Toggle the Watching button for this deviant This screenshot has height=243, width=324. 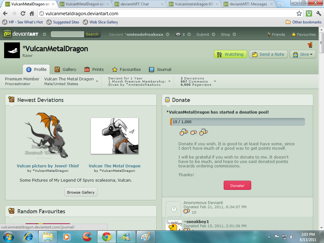230,54
